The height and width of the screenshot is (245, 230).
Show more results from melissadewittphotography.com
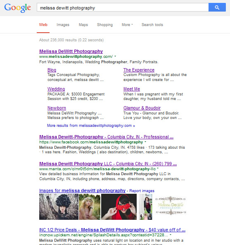[91, 126]
